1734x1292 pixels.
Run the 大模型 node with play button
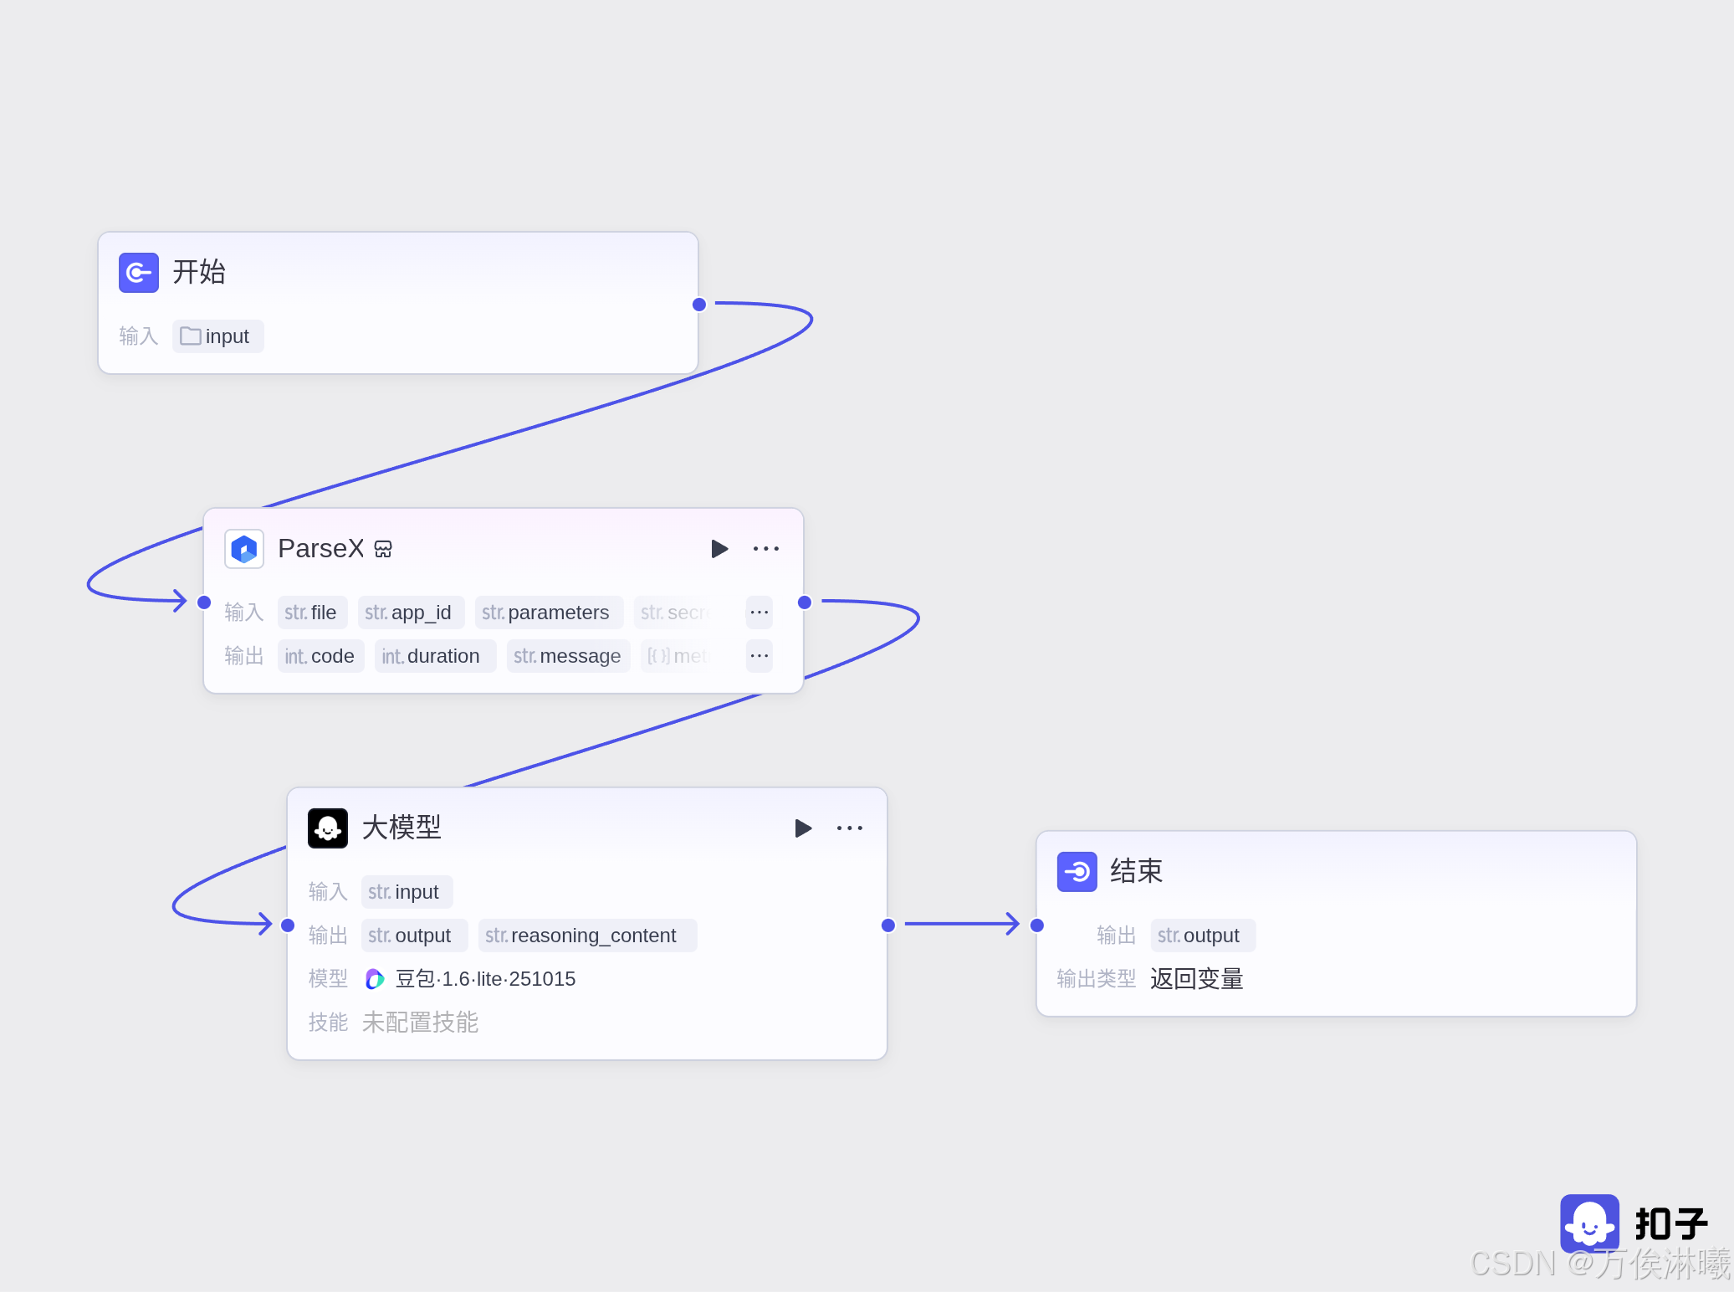coord(802,828)
